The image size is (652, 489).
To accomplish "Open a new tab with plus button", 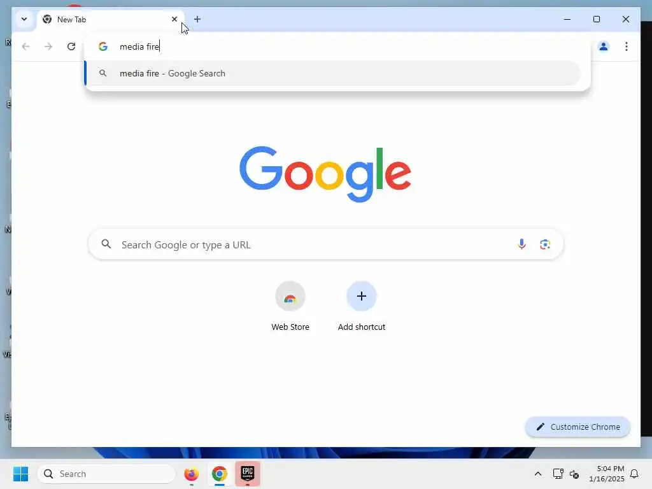I will pyautogui.click(x=197, y=19).
